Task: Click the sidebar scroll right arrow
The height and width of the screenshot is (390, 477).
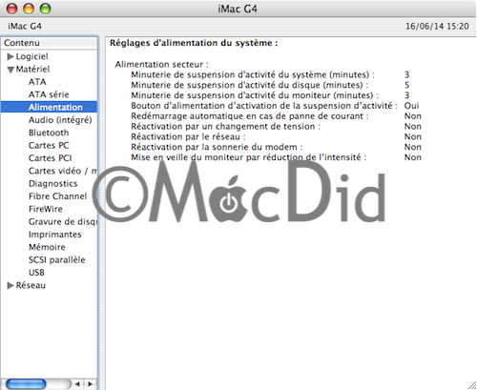Action: point(90,384)
